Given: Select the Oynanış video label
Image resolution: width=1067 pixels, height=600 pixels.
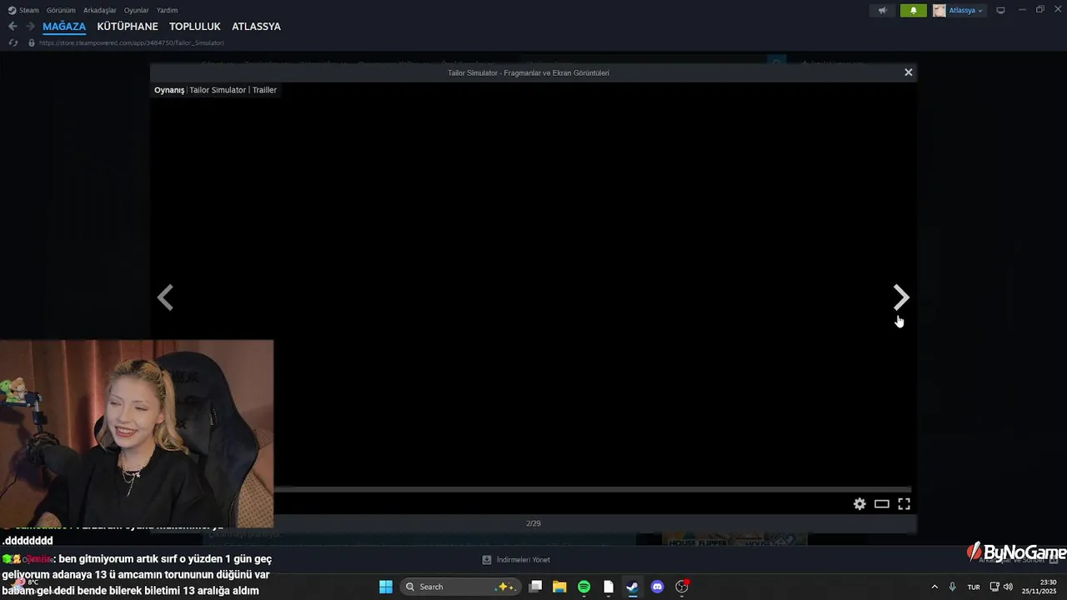Looking at the screenshot, I should [169, 90].
